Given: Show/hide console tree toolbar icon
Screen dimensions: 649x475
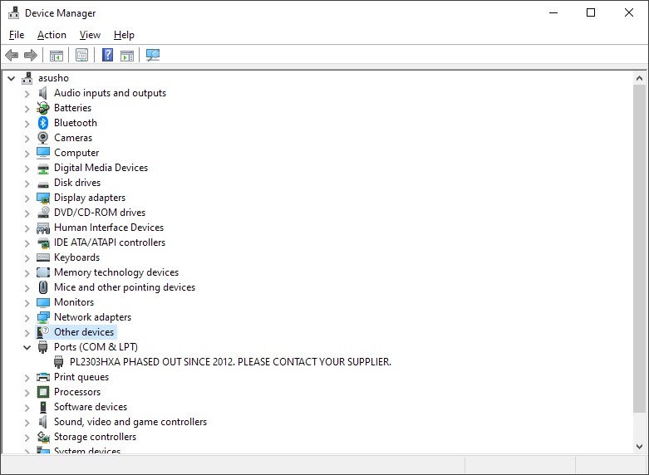Looking at the screenshot, I should (57, 55).
